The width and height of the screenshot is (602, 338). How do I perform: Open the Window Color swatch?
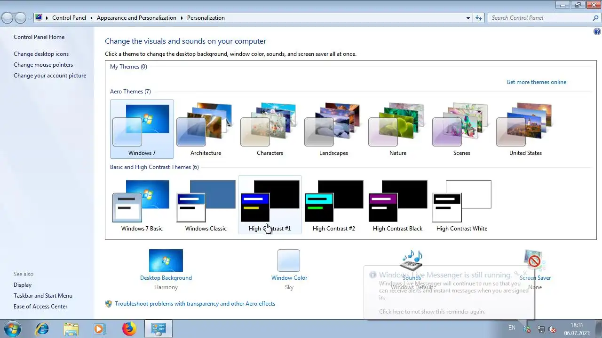(x=289, y=261)
